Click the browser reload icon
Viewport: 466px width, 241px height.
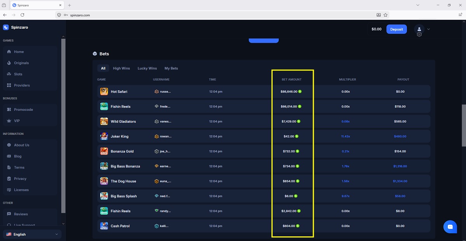coord(23,15)
